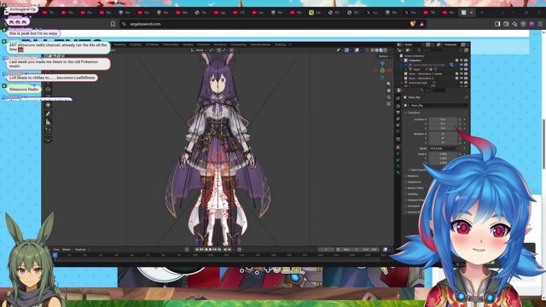The width and height of the screenshot is (546, 307).
Task: Click the browser bookmark icon
Action: (x=113, y=24)
